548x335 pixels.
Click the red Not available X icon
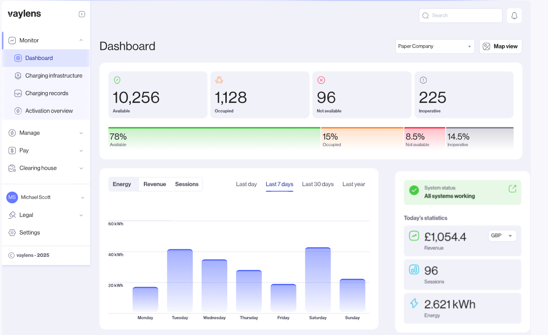[x=321, y=80]
